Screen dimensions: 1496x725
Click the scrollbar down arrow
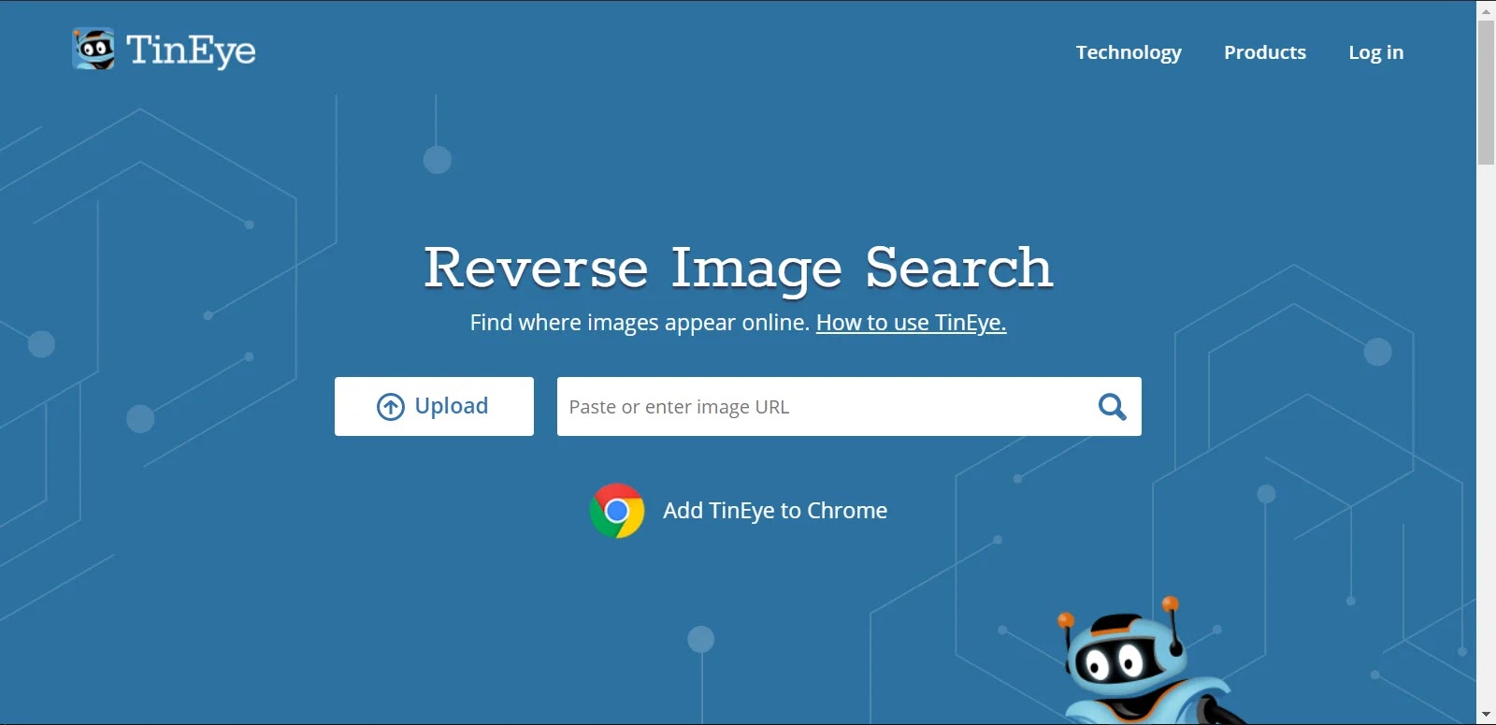[1486, 716]
